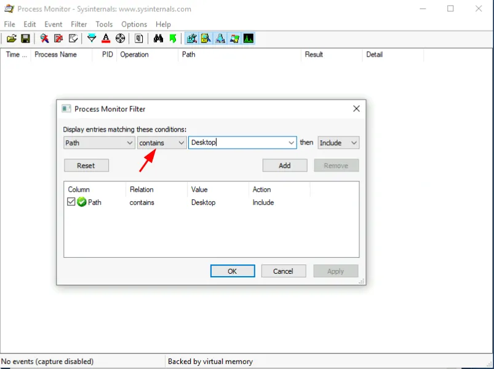Viewport: 494px width, 369px height.
Task: Click the dialog resize grip corner
Action: click(x=362, y=281)
